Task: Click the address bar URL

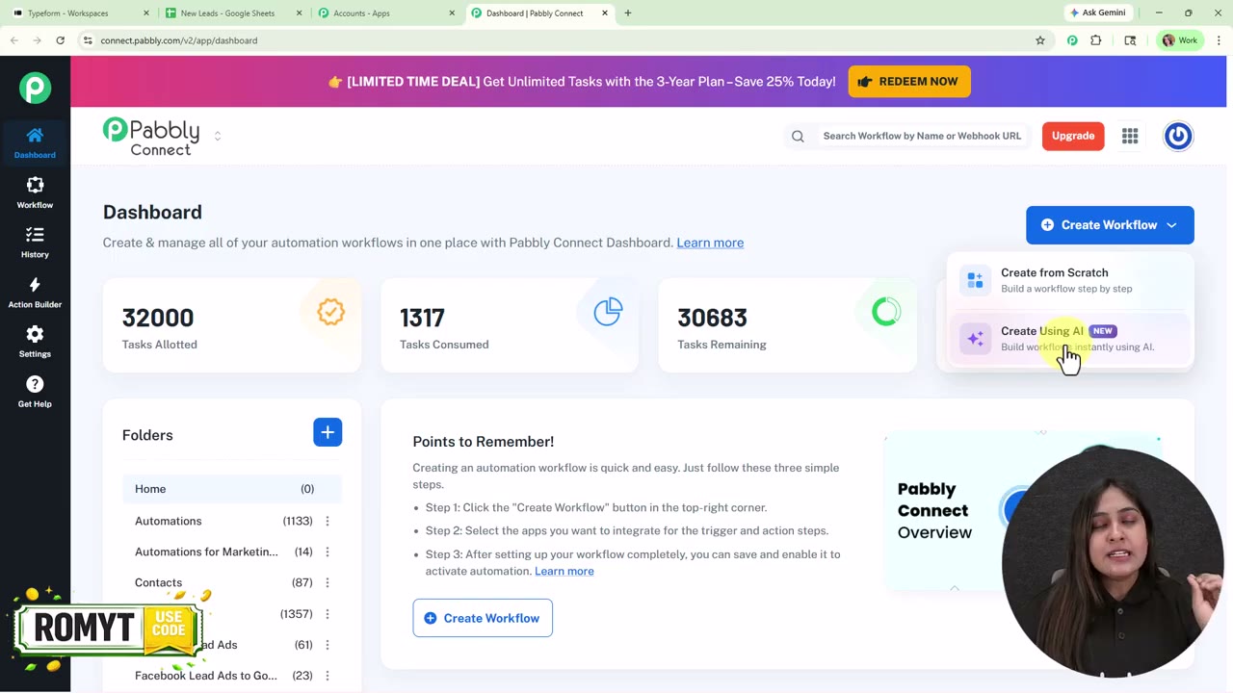Action: (179, 40)
